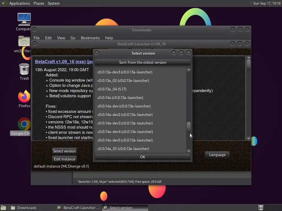Click the Select version dialog window menu button
This screenshot has width=282, height=211.
pyautogui.click(x=97, y=53)
